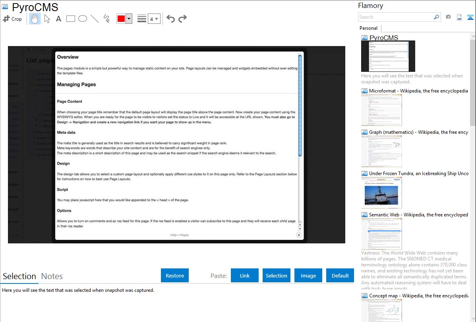Click the Concept map title text
476x322 pixels.
419,295
